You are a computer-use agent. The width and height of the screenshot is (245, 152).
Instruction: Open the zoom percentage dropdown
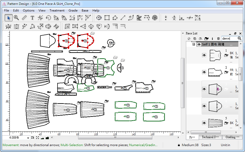(28, 138)
